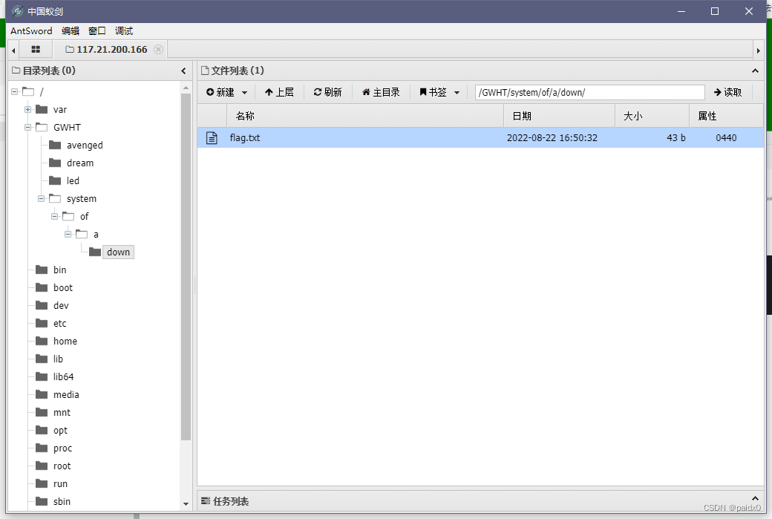This screenshot has width=772, height=519.
Task: Sort by the 属性 column header
Action: click(726, 117)
